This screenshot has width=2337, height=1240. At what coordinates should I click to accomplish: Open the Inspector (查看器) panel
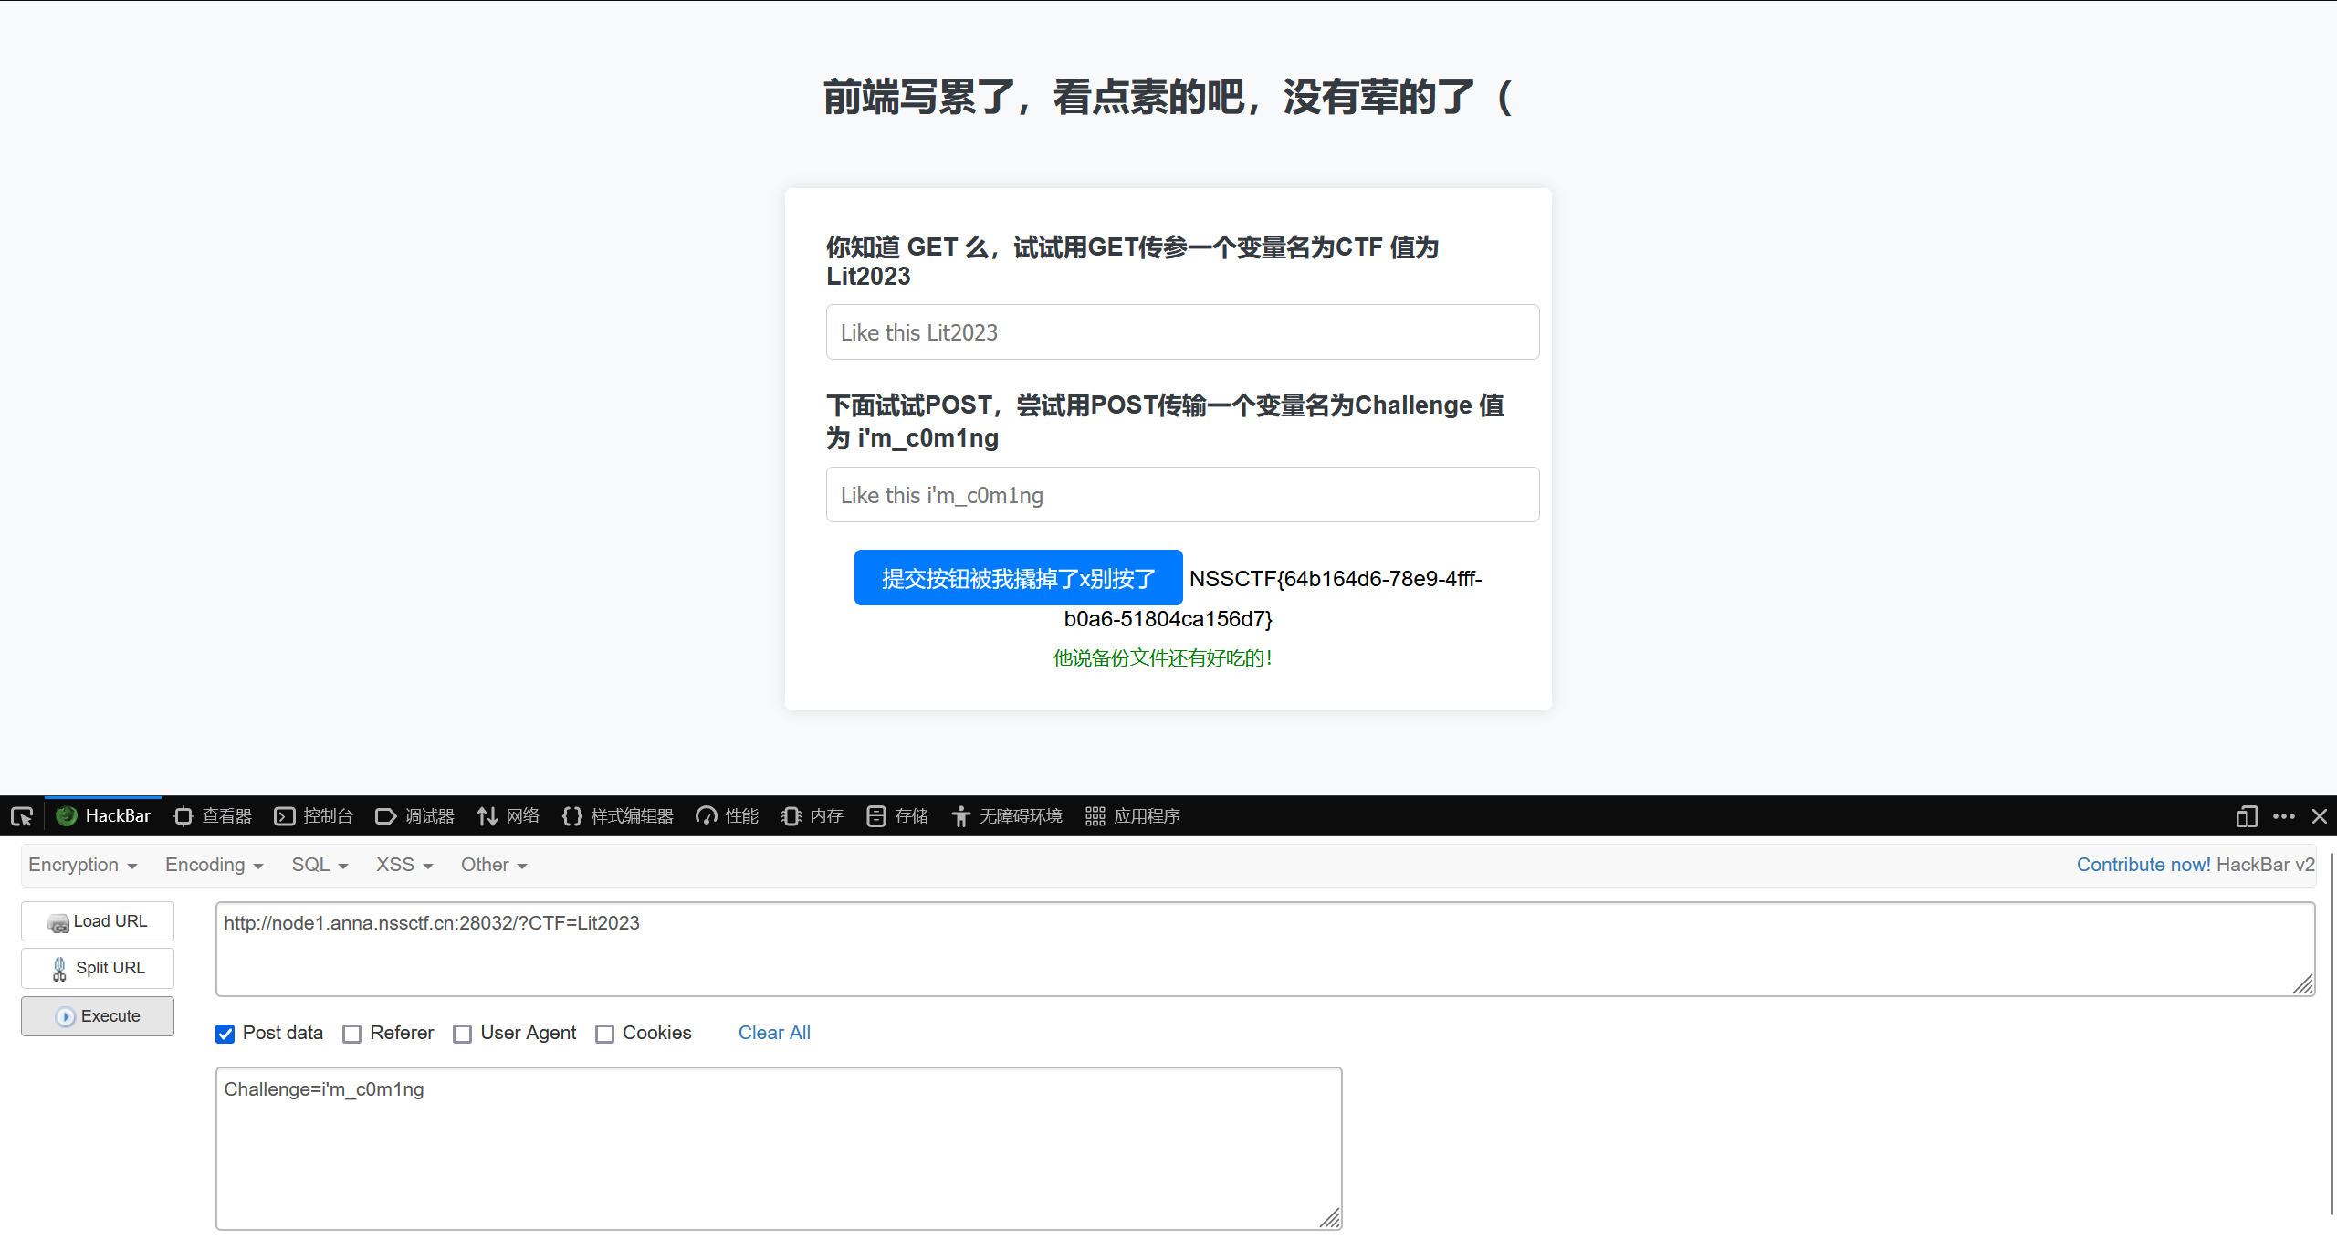click(213, 816)
